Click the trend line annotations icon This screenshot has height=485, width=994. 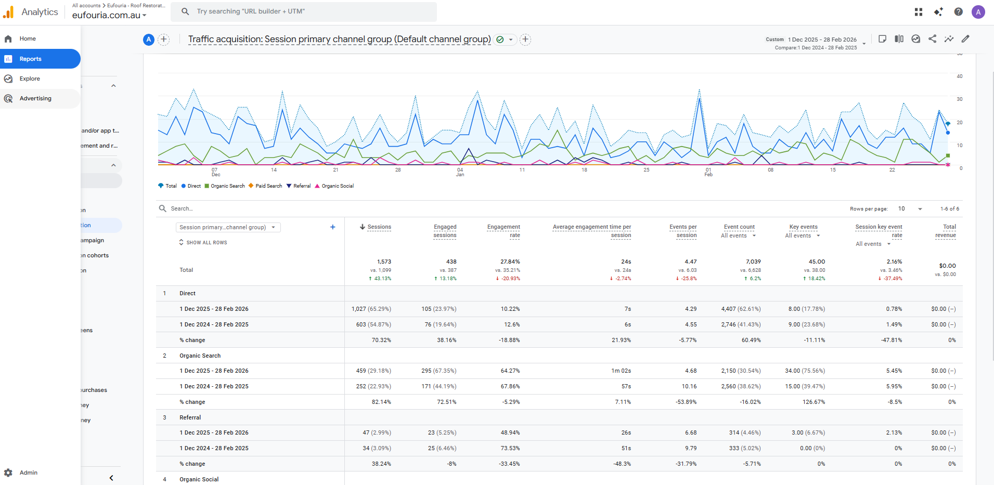coord(949,39)
